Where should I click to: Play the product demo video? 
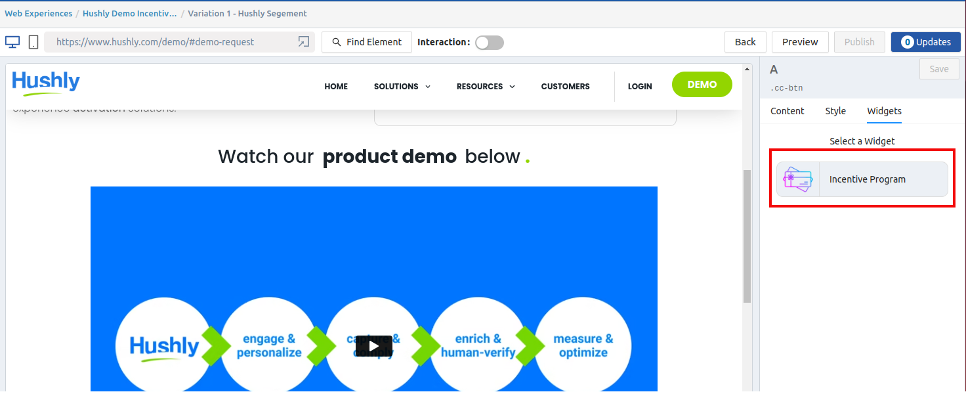coord(373,346)
